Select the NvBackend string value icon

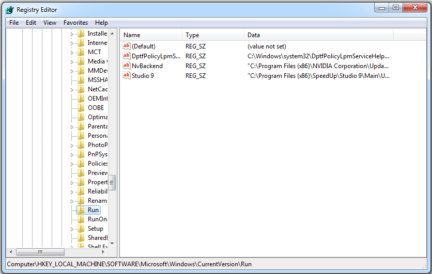[x=127, y=66]
